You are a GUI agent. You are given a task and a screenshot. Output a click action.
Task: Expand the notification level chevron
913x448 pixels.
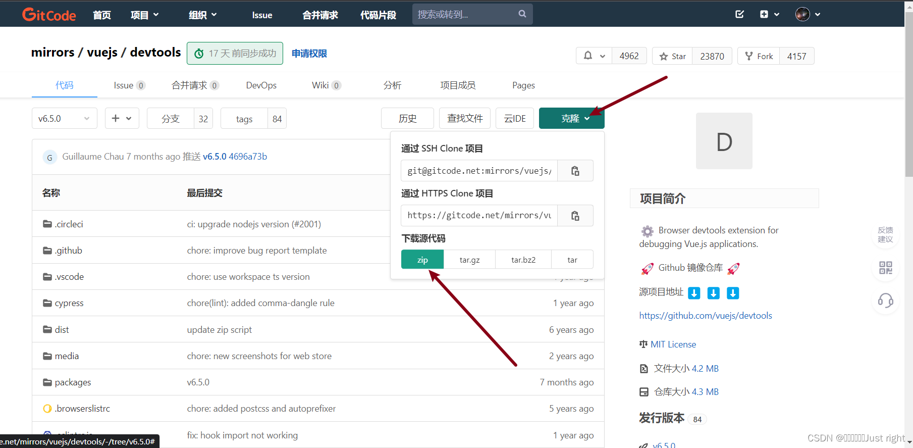(603, 56)
